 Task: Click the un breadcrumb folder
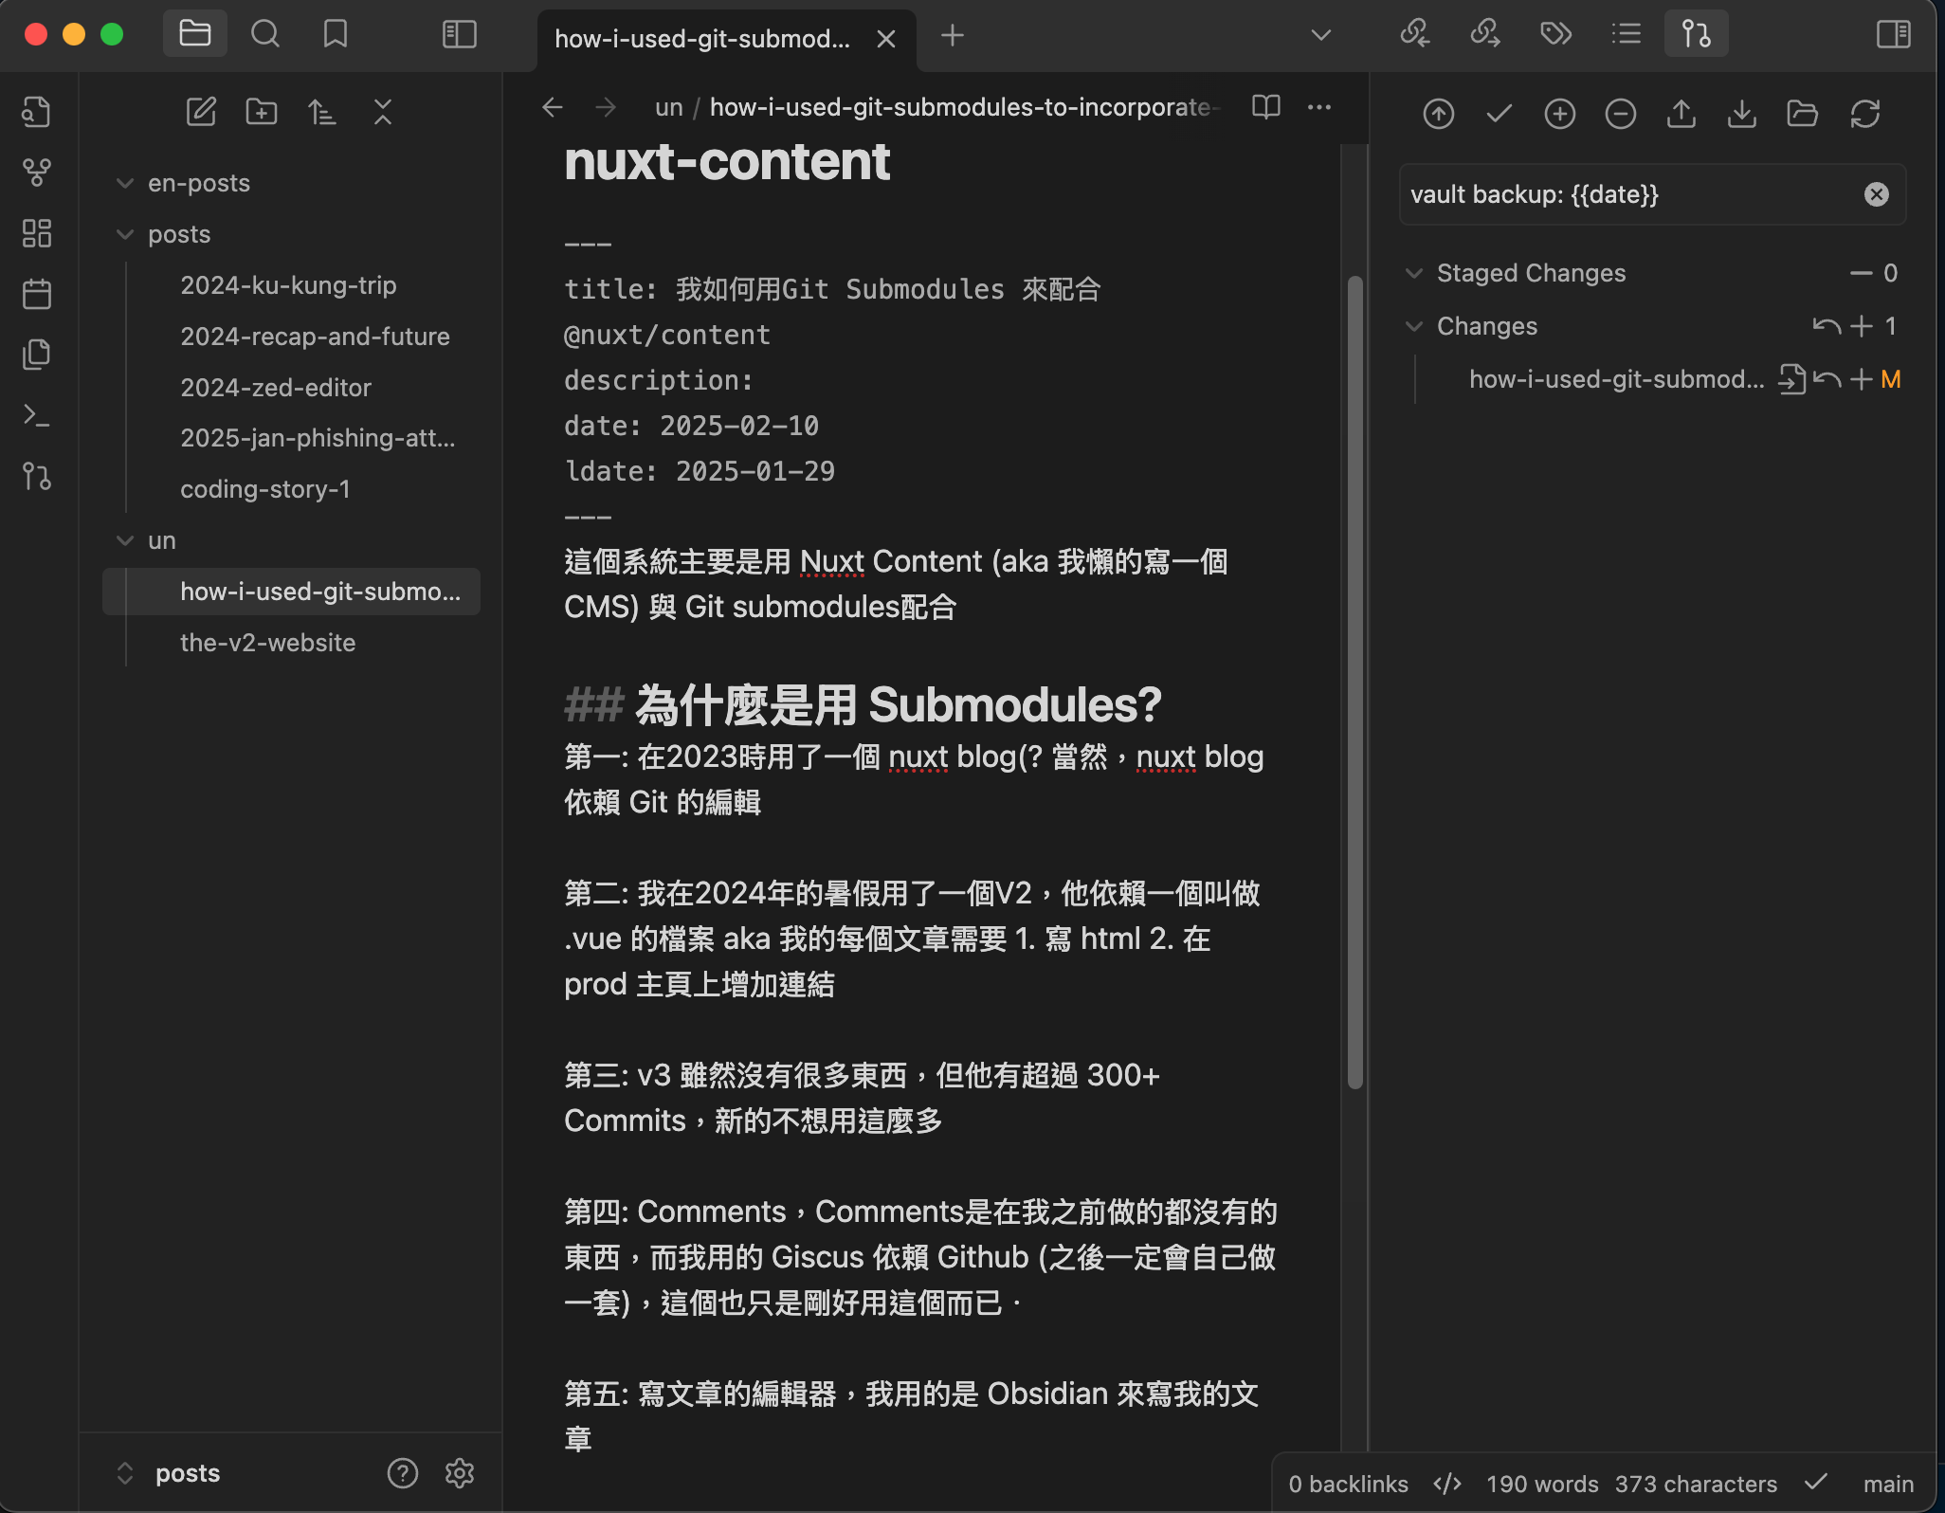point(669,107)
